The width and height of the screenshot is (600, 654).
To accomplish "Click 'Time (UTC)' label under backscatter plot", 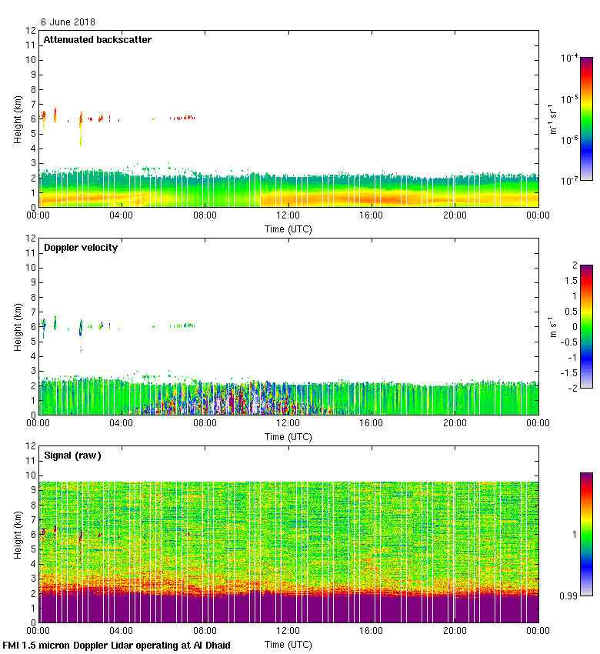I will click(288, 229).
